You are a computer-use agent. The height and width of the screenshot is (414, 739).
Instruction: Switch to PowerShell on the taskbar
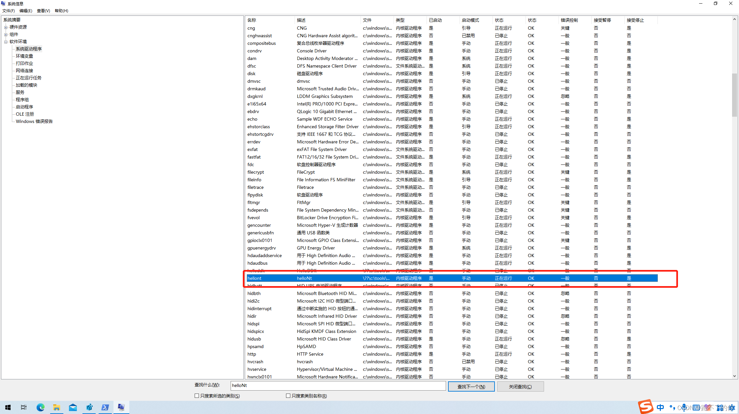coord(106,407)
